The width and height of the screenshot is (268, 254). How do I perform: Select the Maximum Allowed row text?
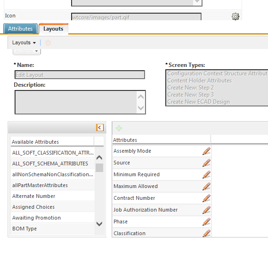pos(136,186)
